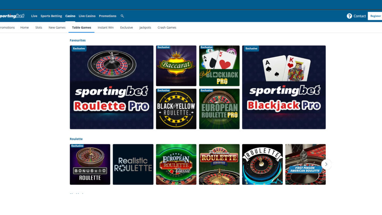Click the Sportingbet logo in the header
Screen dimensions: 382x215
(12, 16)
